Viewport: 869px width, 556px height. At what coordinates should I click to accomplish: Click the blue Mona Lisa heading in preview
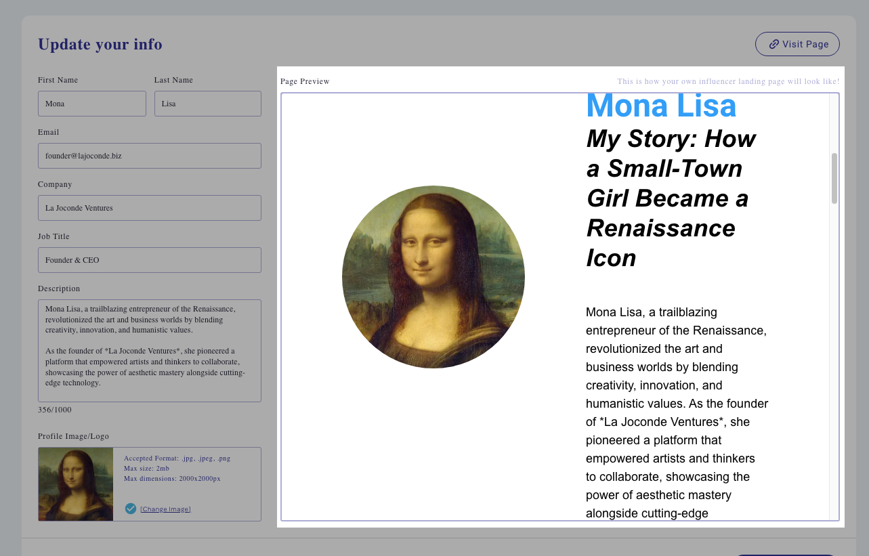coord(660,106)
